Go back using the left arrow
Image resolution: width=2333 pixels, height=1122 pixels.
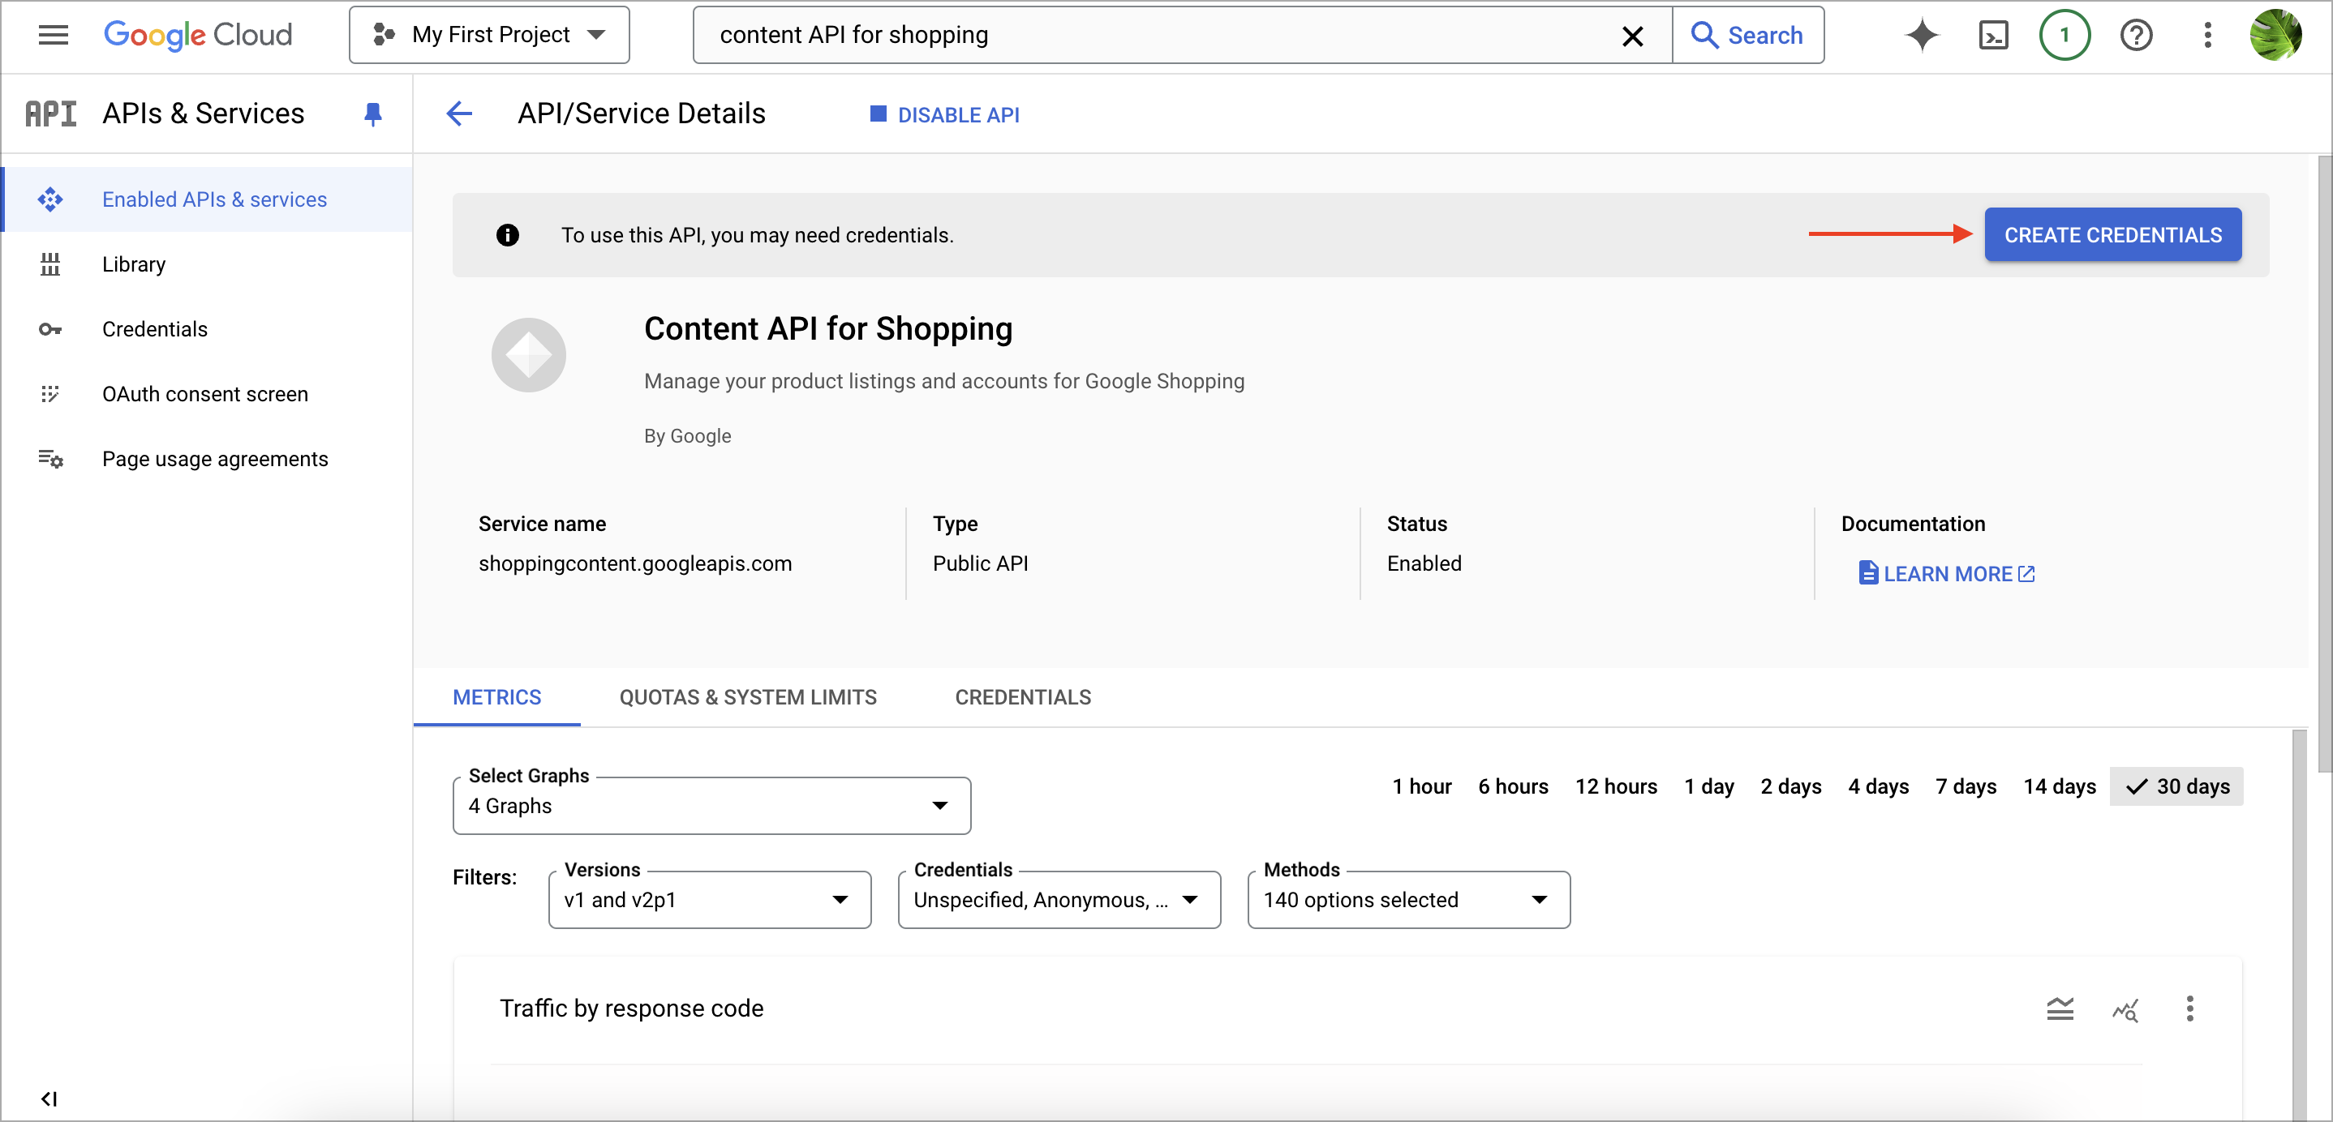[459, 114]
